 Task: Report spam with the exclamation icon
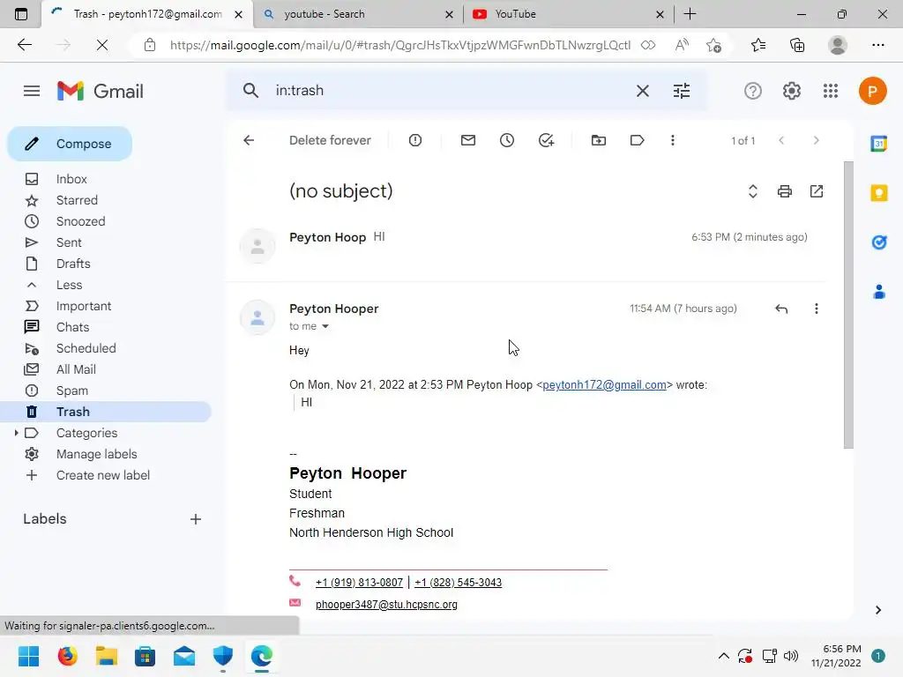[415, 140]
